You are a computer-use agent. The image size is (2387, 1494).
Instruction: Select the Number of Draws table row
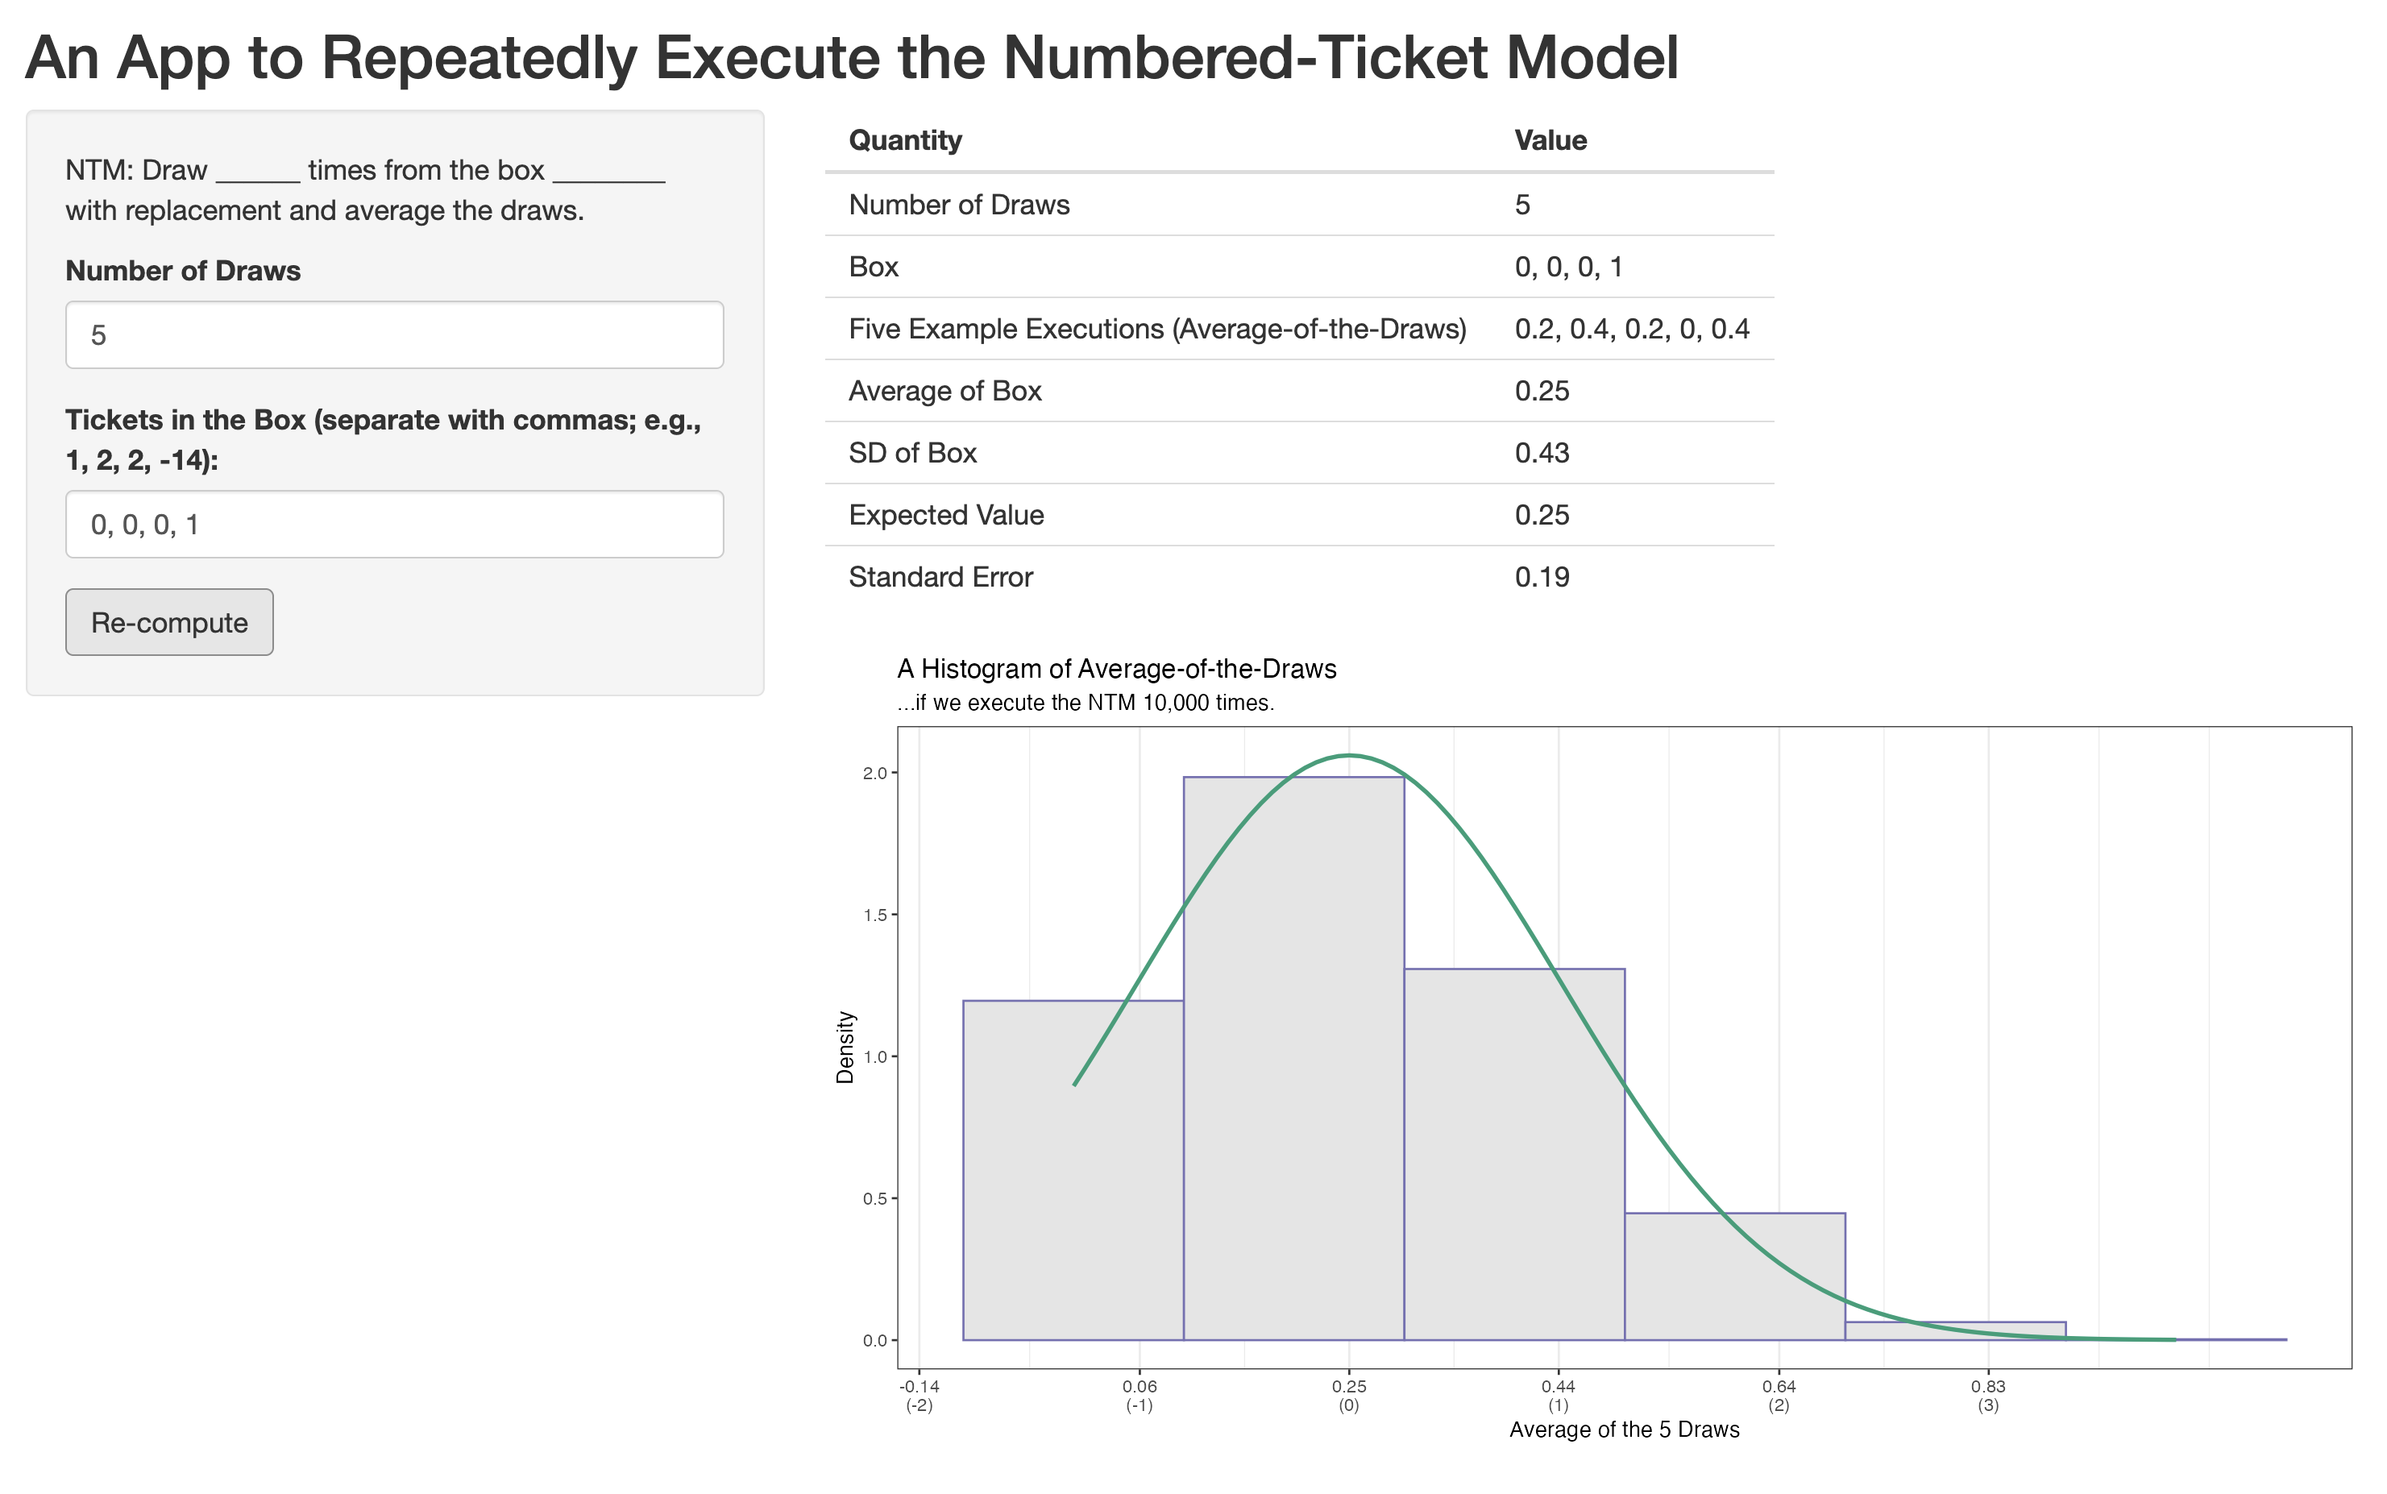point(958,205)
